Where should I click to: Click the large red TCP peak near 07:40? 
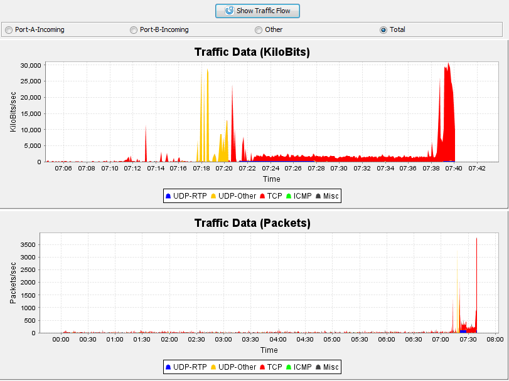(448, 113)
